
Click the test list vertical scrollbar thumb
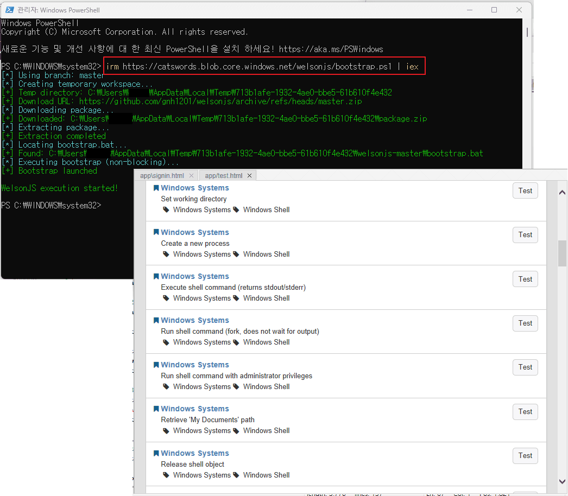[x=562, y=253]
